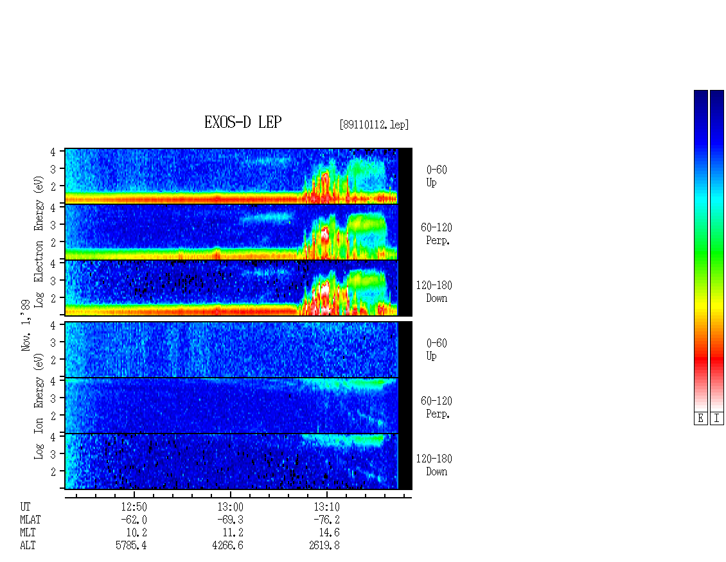Click the Log Electron Energy (eV) axis label

(x=39, y=241)
